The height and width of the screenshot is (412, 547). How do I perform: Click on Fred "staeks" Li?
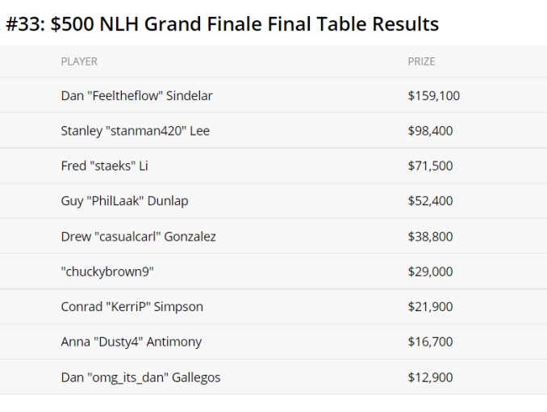pyautogui.click(x=104, y=166)
